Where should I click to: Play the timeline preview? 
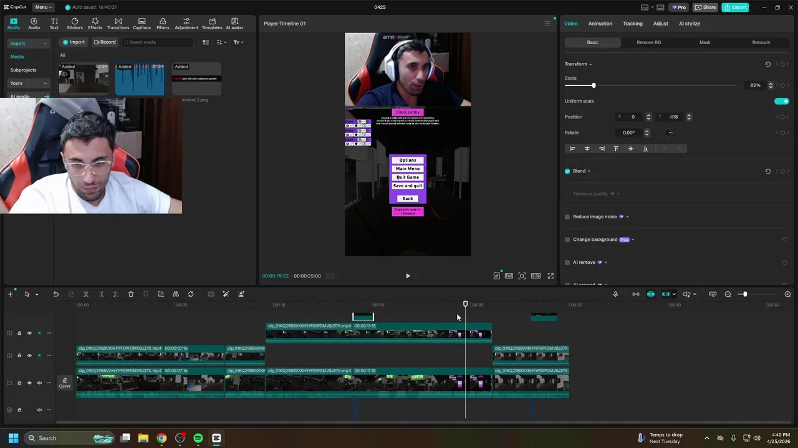pyautogui.click(x=408, y=276)
